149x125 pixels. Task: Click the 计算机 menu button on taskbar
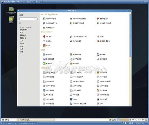pyautogui.click(x=5, y=120)
